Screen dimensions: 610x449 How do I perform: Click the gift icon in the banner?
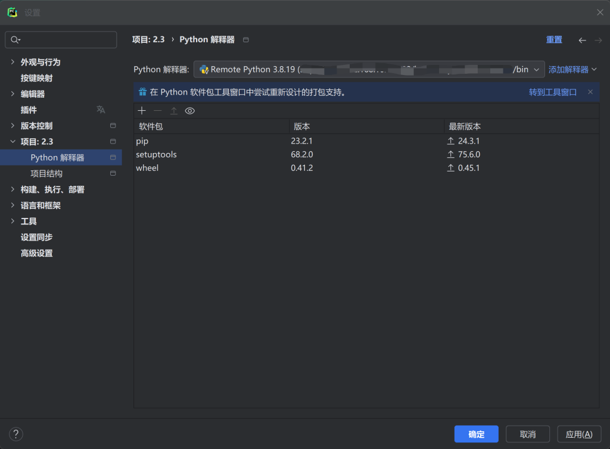coord(142,92)
